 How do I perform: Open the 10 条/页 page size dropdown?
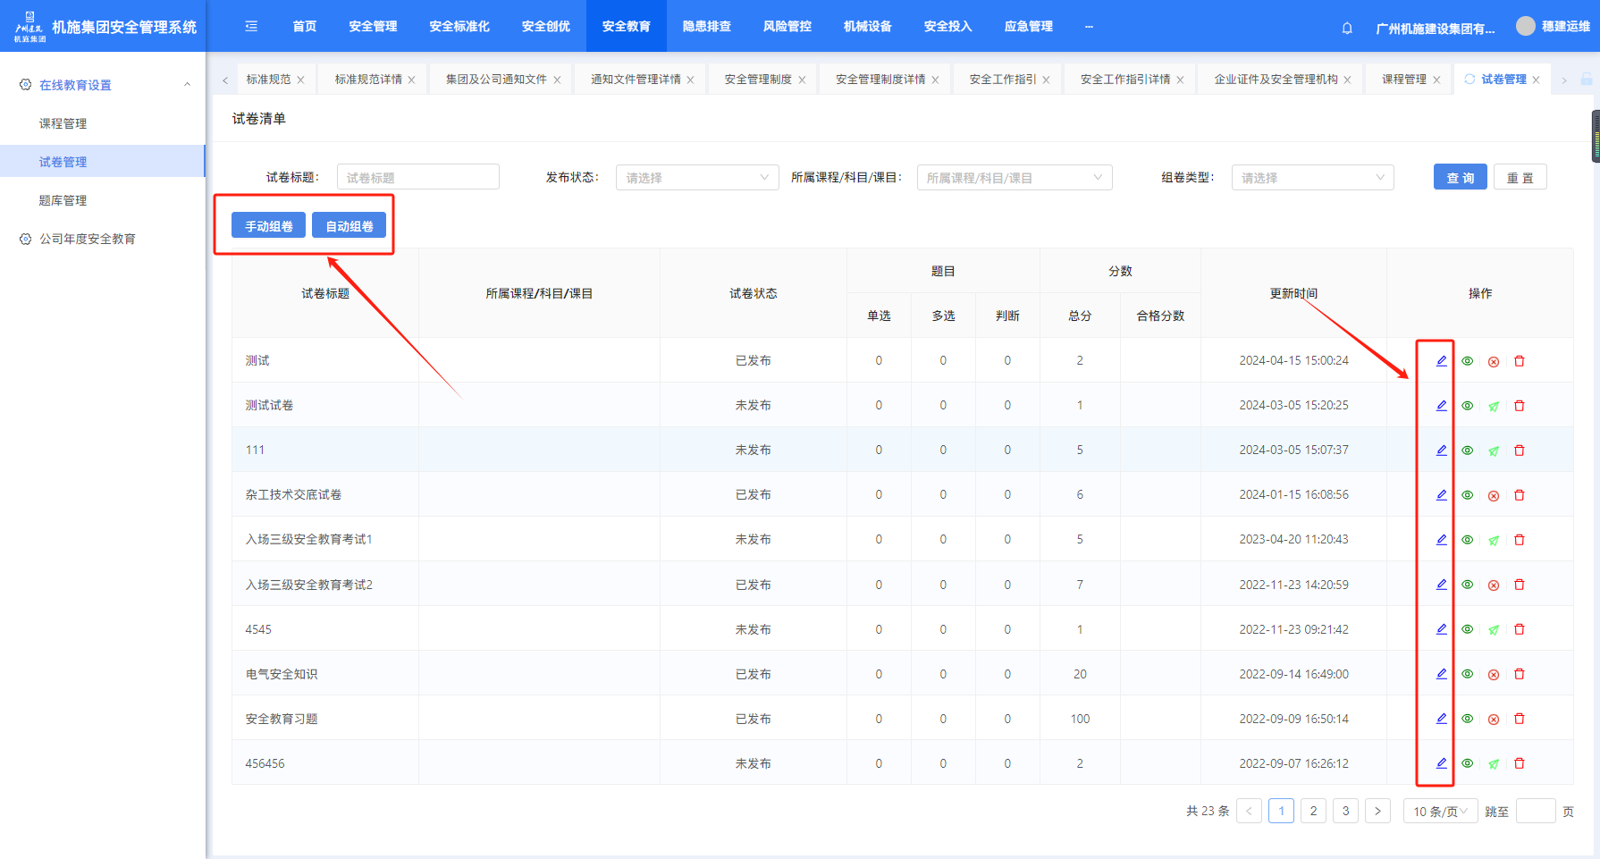[x=1439, y=812]
